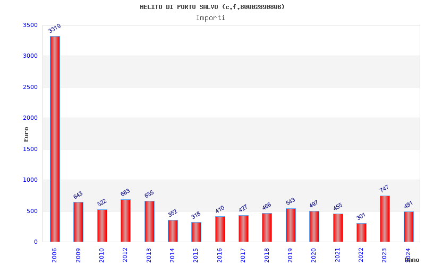Click the red bar for year 2024
Image resolution: width=425 pixels, height=265 pixels.
409,227
